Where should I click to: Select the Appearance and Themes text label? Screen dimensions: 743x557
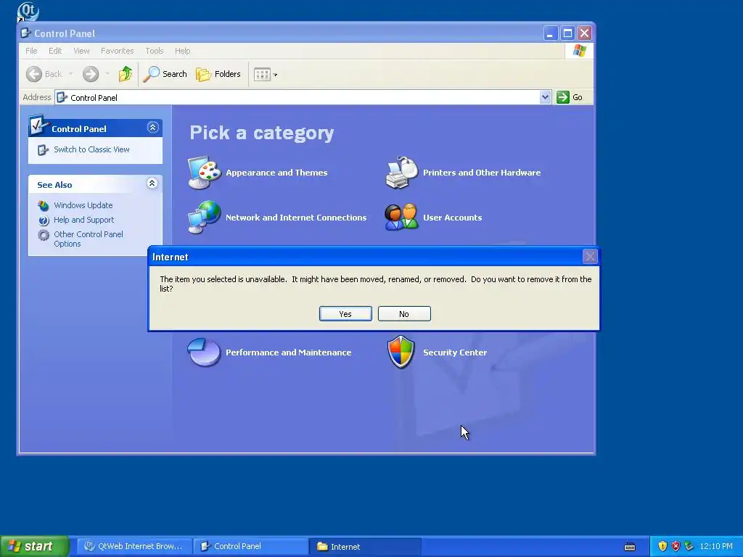[276, 173]
